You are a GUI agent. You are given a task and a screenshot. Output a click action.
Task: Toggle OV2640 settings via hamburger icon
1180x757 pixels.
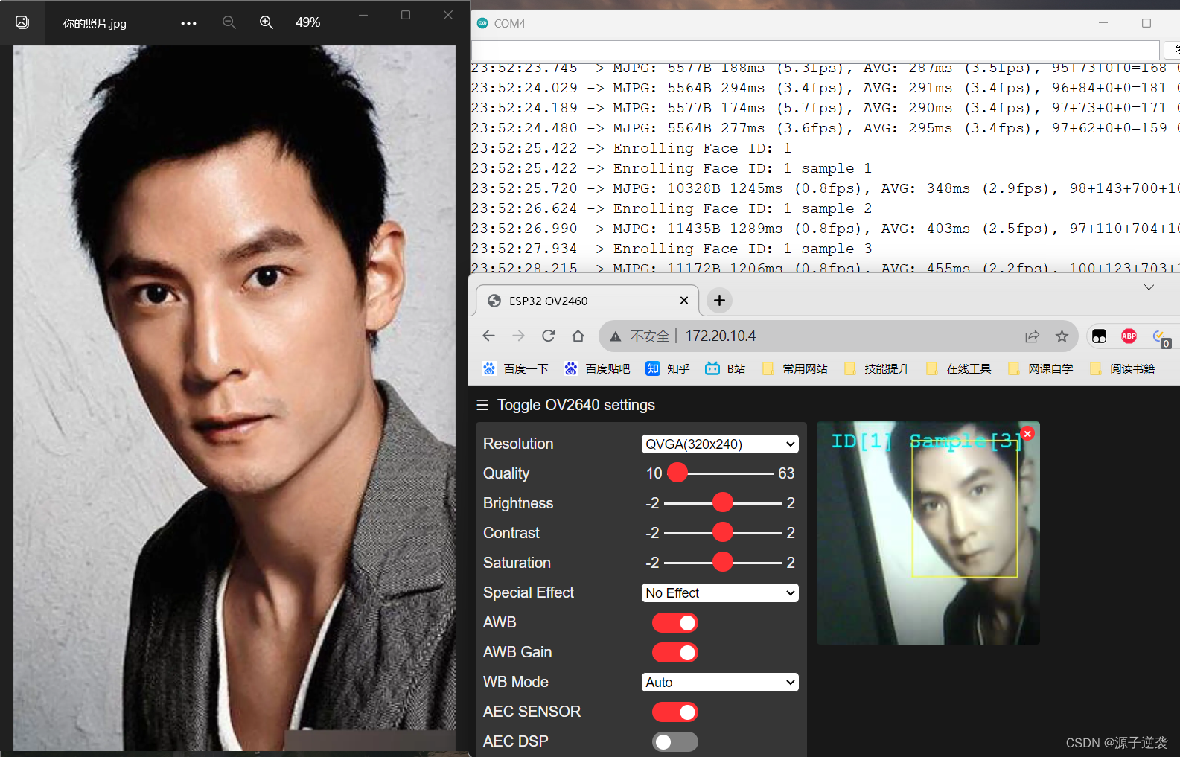482,405
